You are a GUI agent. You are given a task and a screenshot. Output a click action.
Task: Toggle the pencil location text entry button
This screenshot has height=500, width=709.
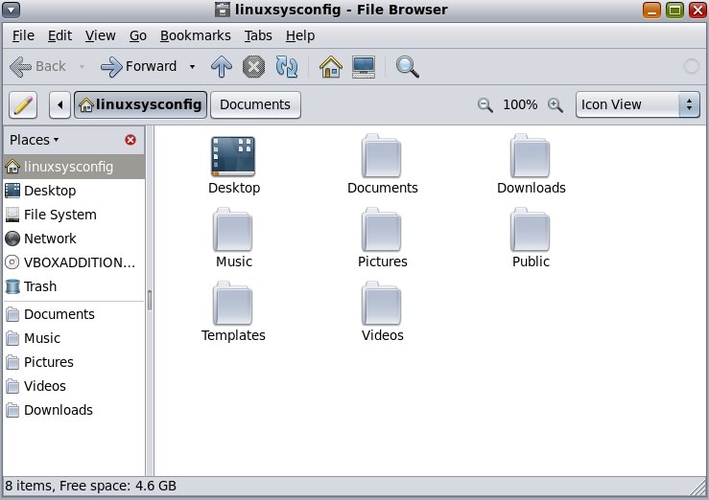click(x=23, y=104)
